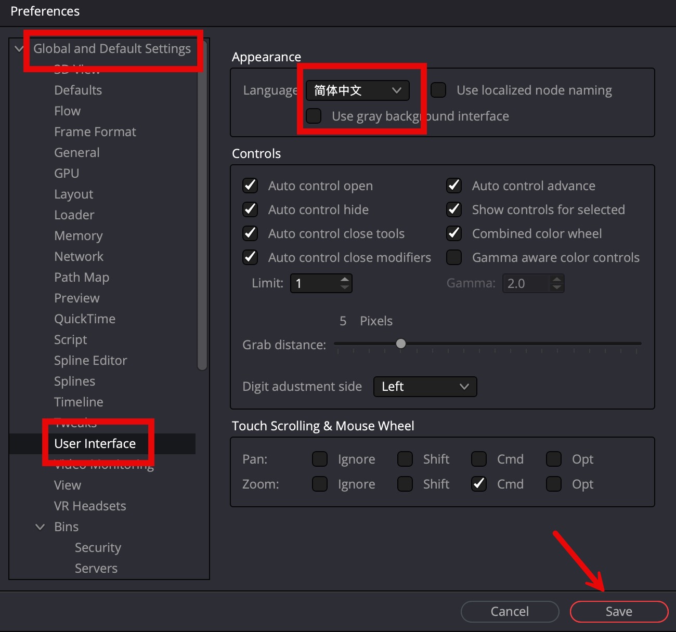Collapse the Global and Default Settings tree
Screen dimensions: 676x632
(x=19, y=49)
